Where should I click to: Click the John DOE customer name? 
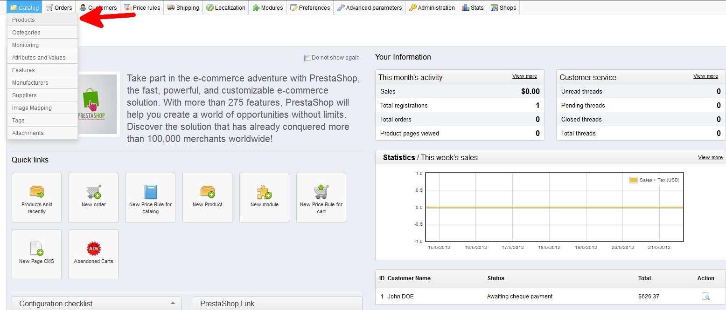400,297
